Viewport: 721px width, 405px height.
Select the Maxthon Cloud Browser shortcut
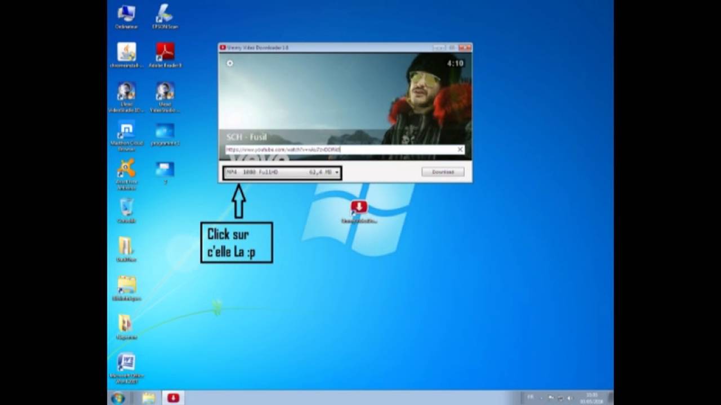(x=126, y=136)
